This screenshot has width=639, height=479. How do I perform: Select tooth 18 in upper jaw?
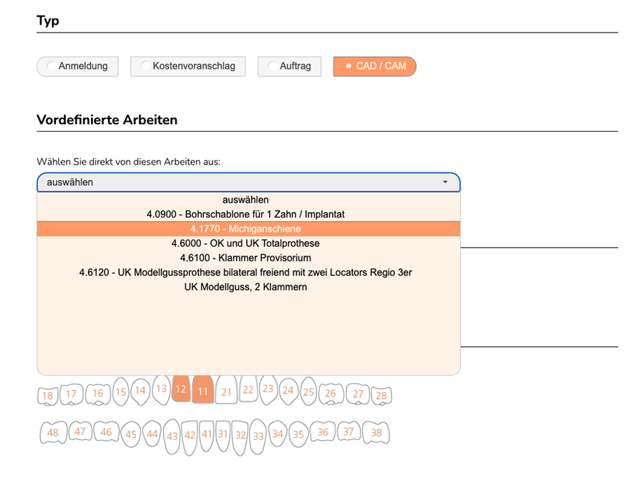47,395
